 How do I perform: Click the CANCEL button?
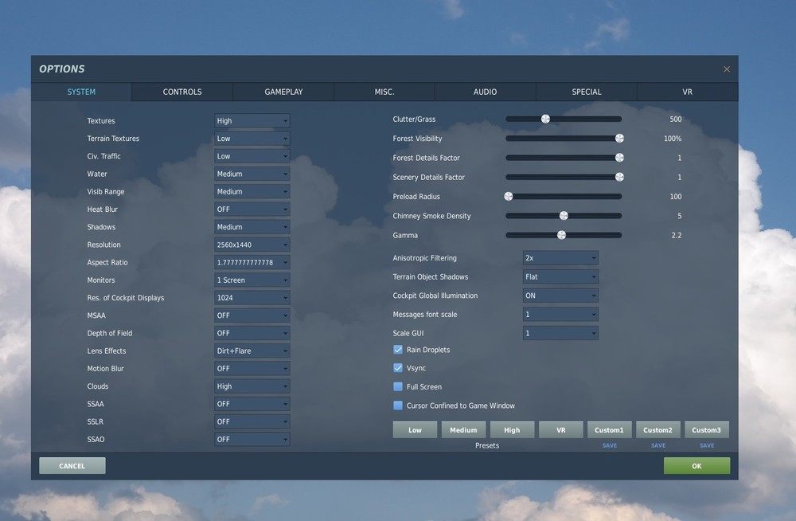click(72, 466)
